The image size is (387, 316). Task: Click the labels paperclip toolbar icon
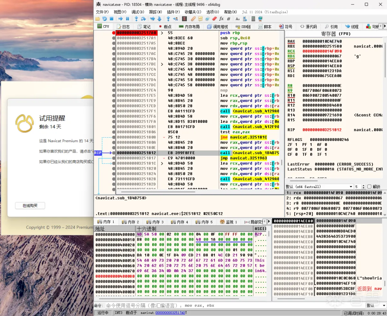(x=207, y=19)
